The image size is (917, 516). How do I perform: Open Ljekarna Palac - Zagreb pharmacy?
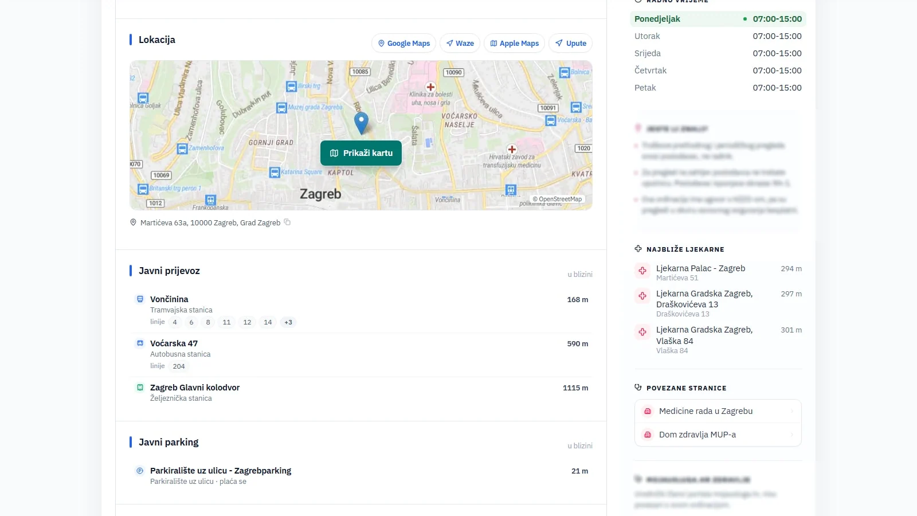click(x=718, y=272)
